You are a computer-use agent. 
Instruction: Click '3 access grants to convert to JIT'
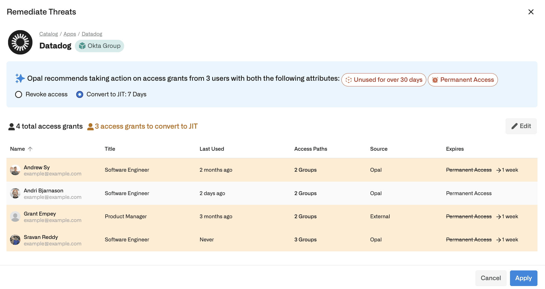tap(146, 126)
